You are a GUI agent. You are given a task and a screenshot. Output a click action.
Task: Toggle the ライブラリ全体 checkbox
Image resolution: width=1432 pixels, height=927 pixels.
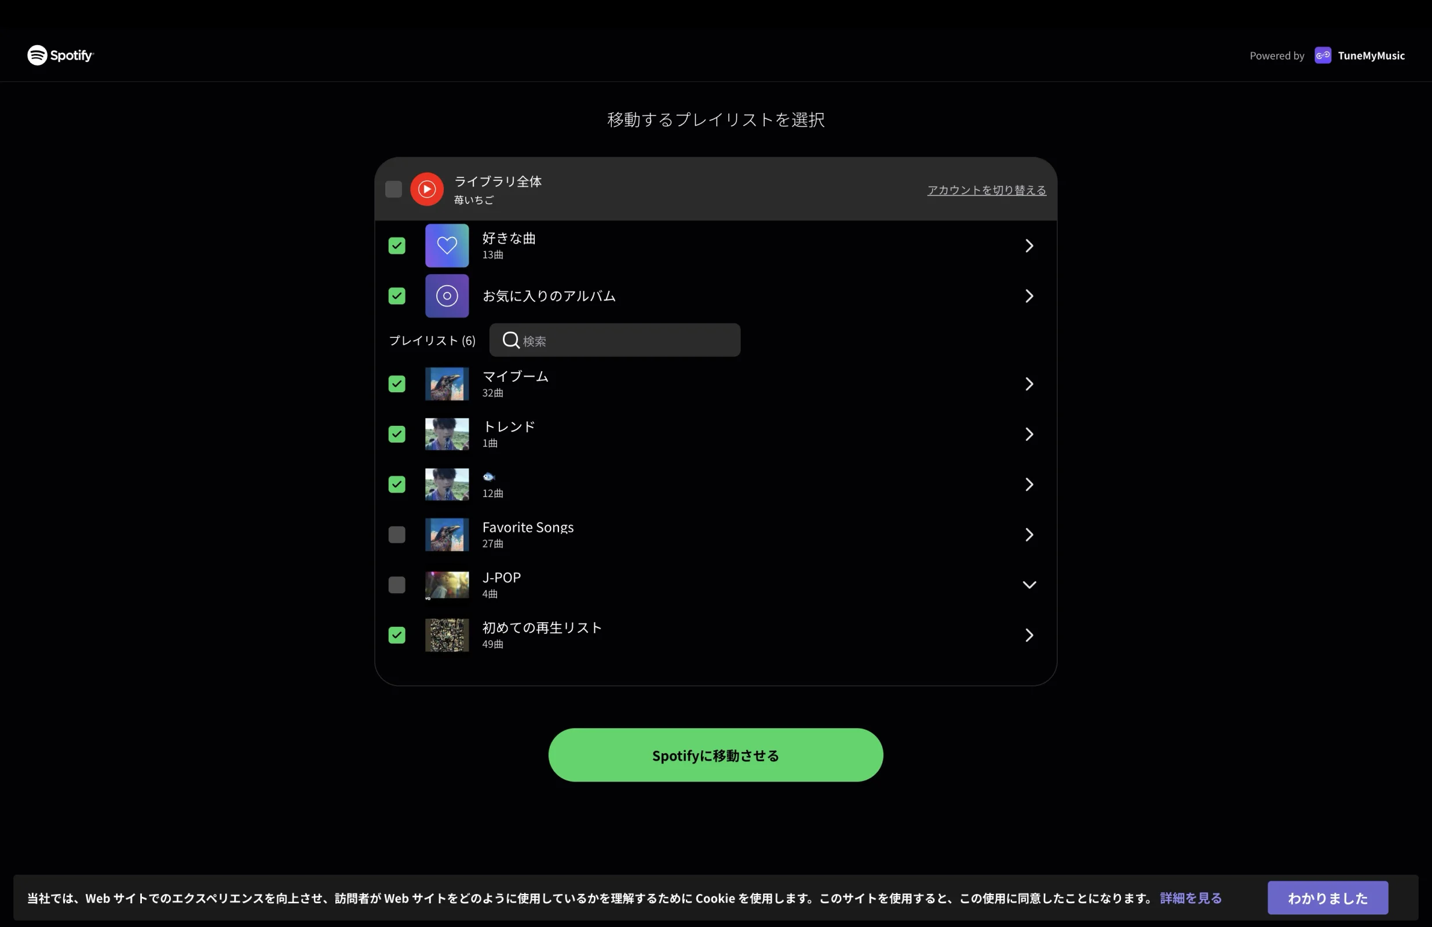tap(393, 189)
